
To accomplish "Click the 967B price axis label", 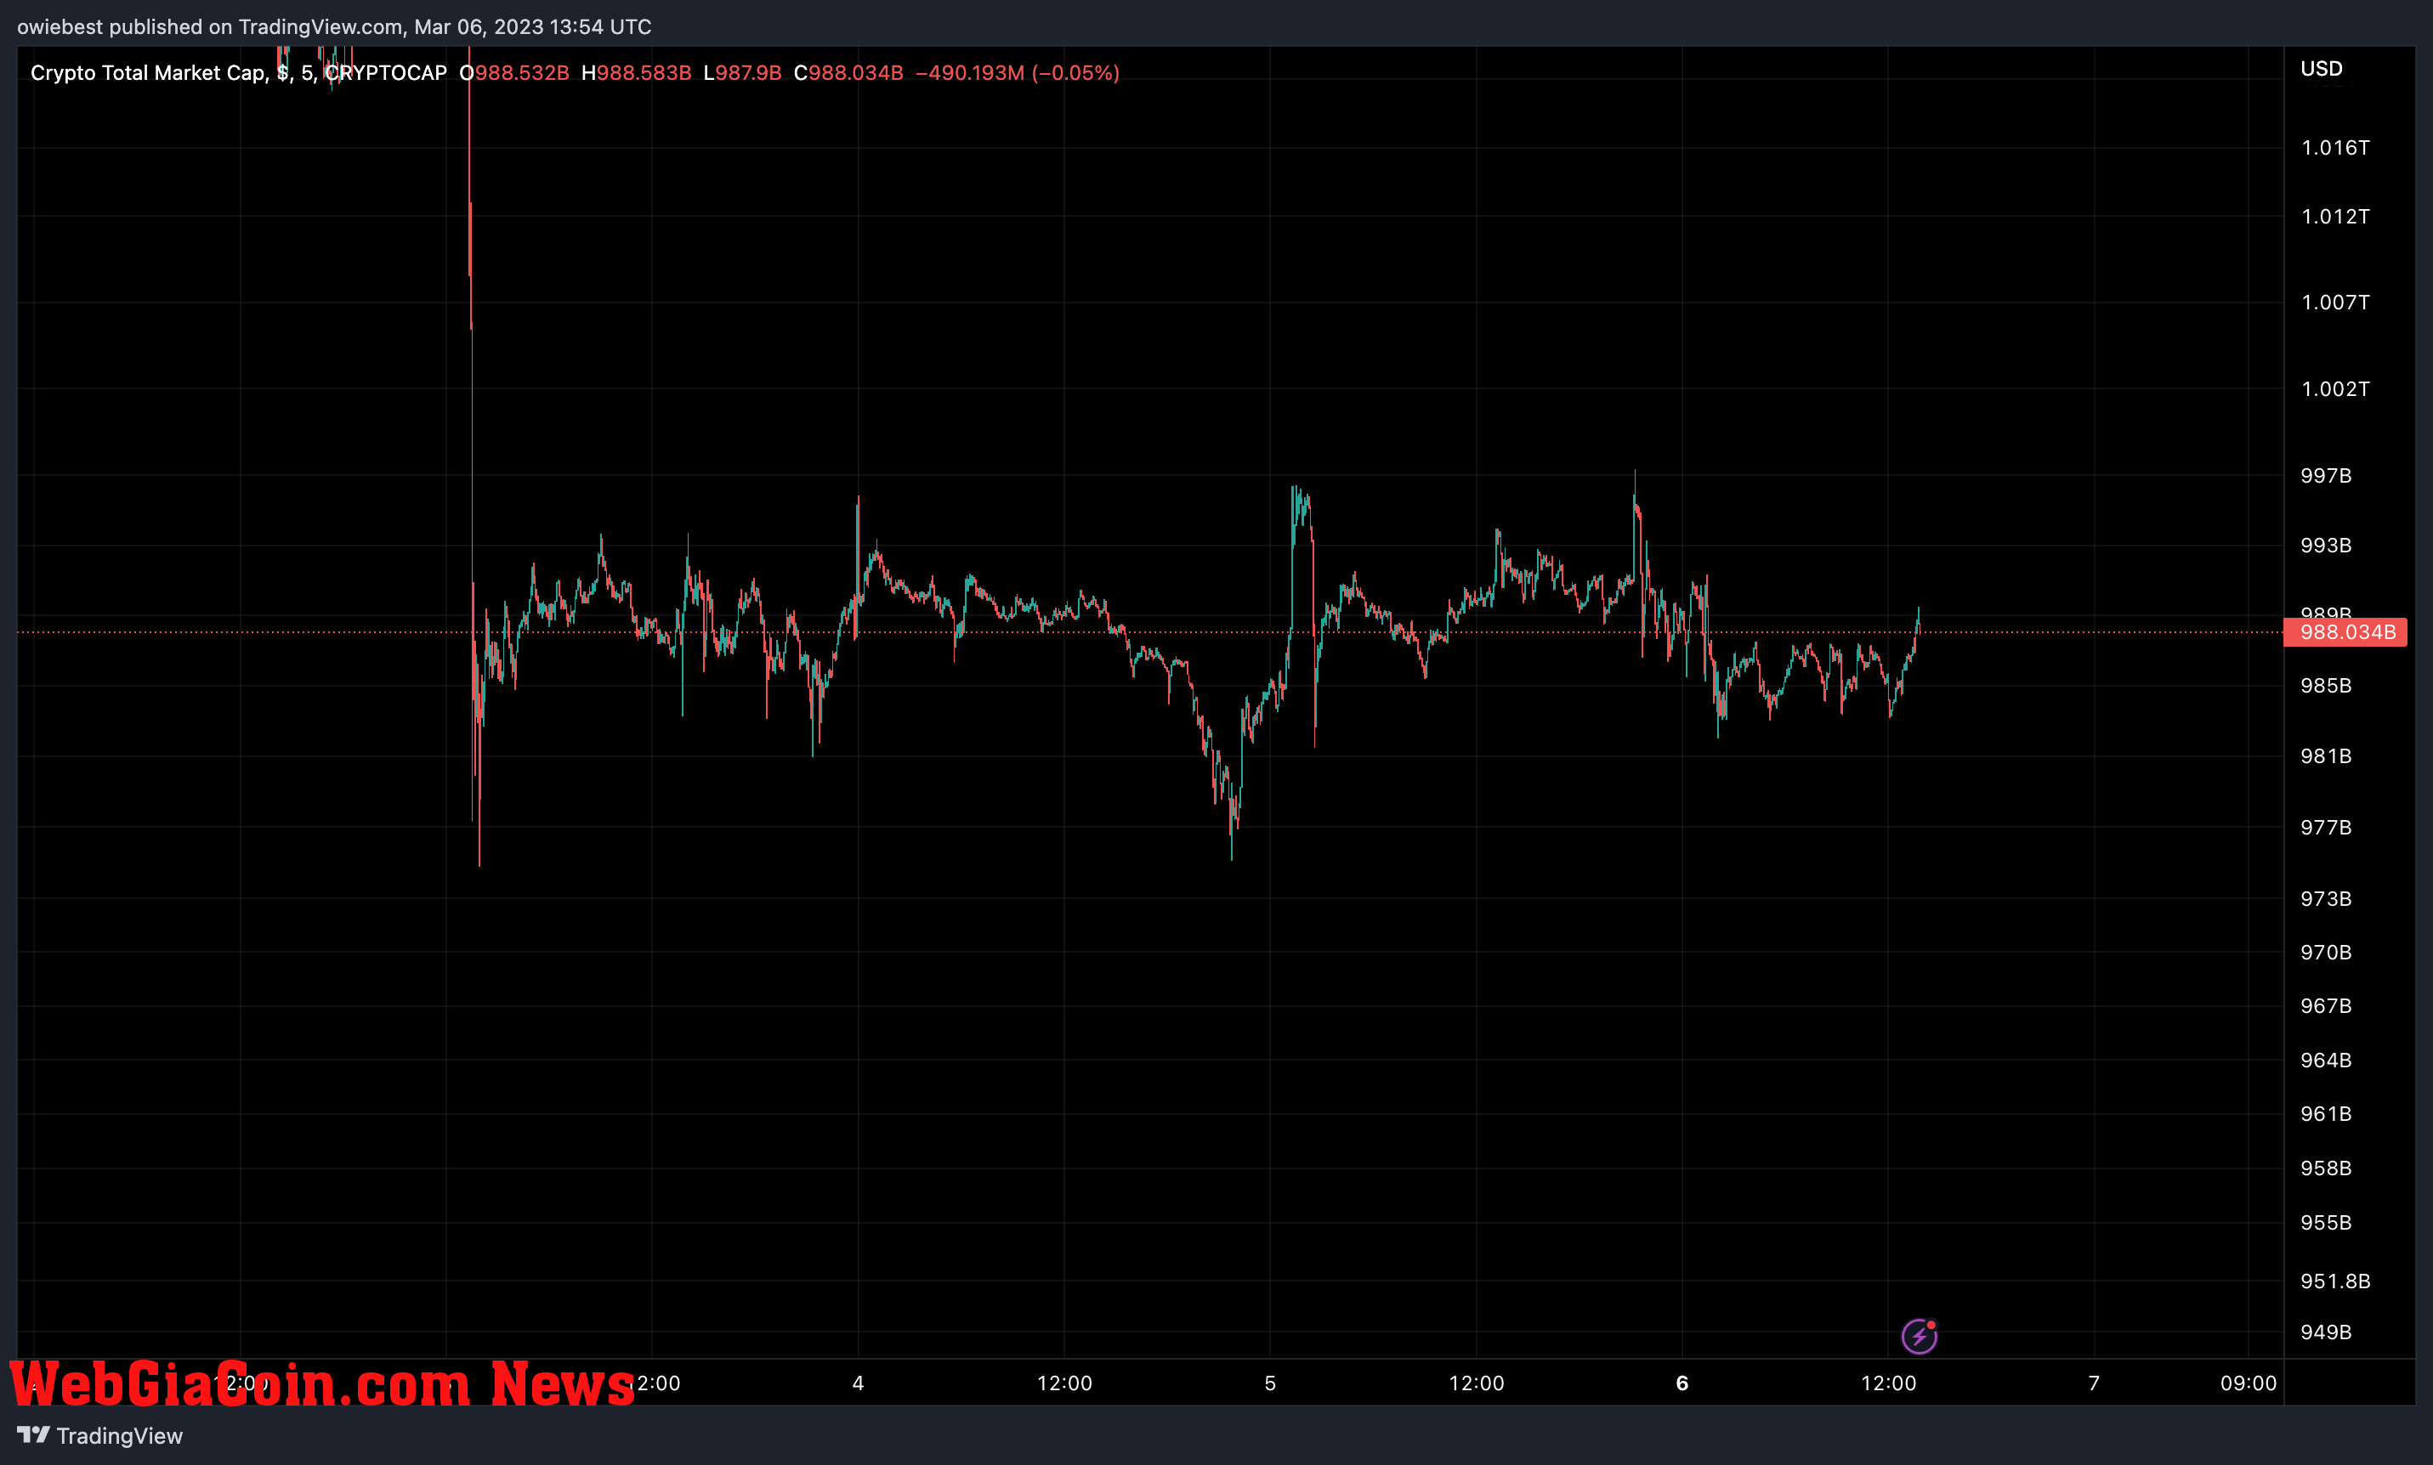I will (2325, 1006).
